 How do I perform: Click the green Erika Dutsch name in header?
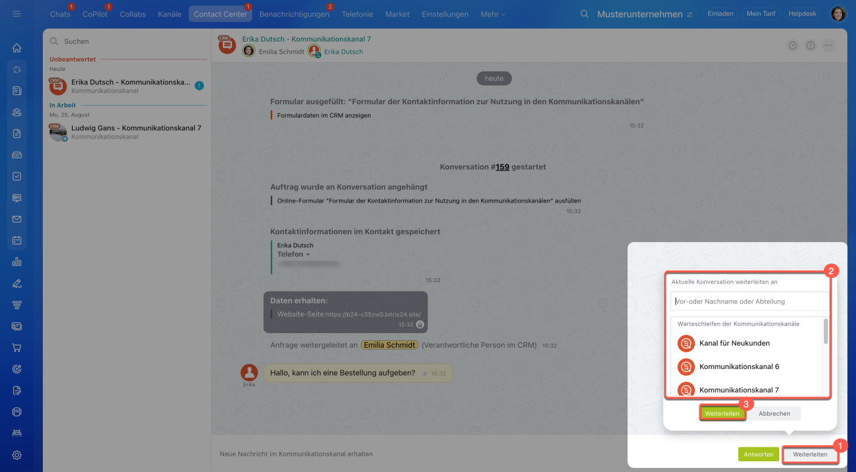[x=344, y=51]
